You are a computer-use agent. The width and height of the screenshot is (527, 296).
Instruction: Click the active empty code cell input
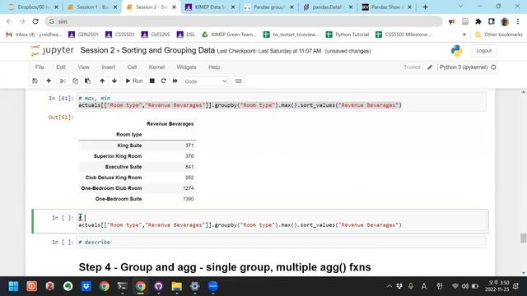pos(282,221)
